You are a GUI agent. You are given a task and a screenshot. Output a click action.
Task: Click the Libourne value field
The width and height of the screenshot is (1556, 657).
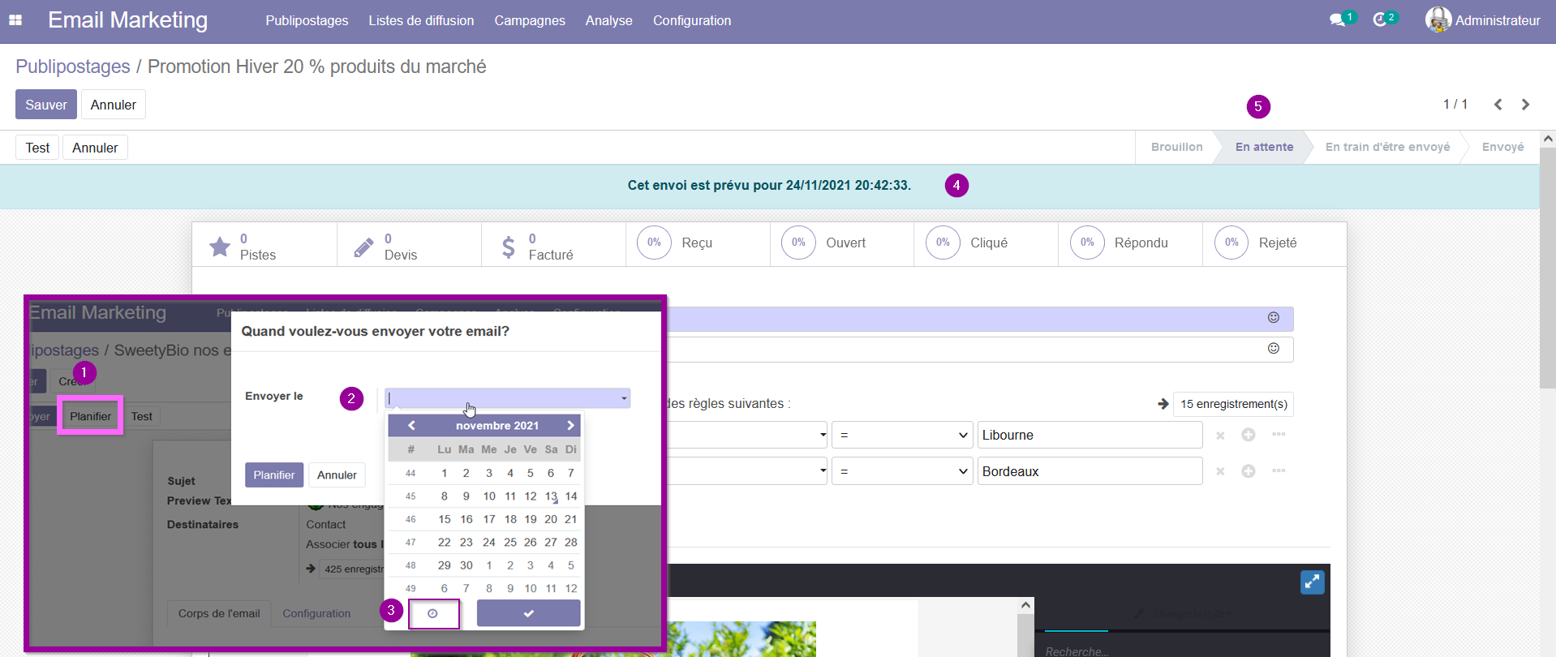(1090, 435)
